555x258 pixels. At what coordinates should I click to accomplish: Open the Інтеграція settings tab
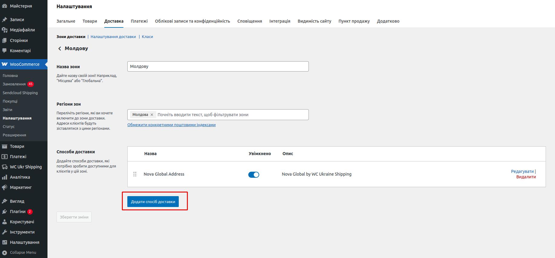[x=279, y=21]
